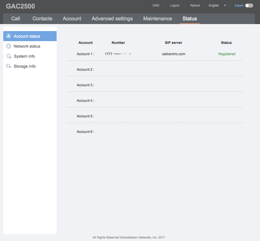The width and height of the screenshot is (260, 241).
Task: Click the Grandstream copyright footer text
Action: [129, 237]
